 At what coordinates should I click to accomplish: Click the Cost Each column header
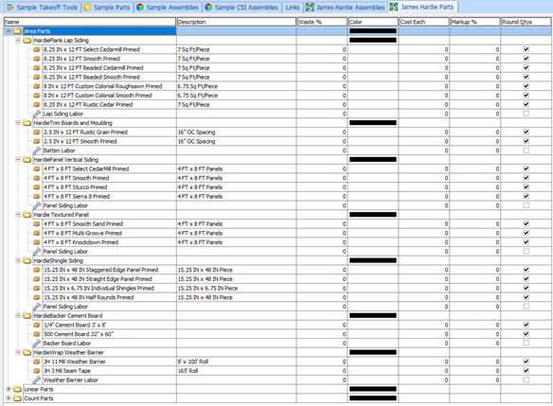(424, 22)
